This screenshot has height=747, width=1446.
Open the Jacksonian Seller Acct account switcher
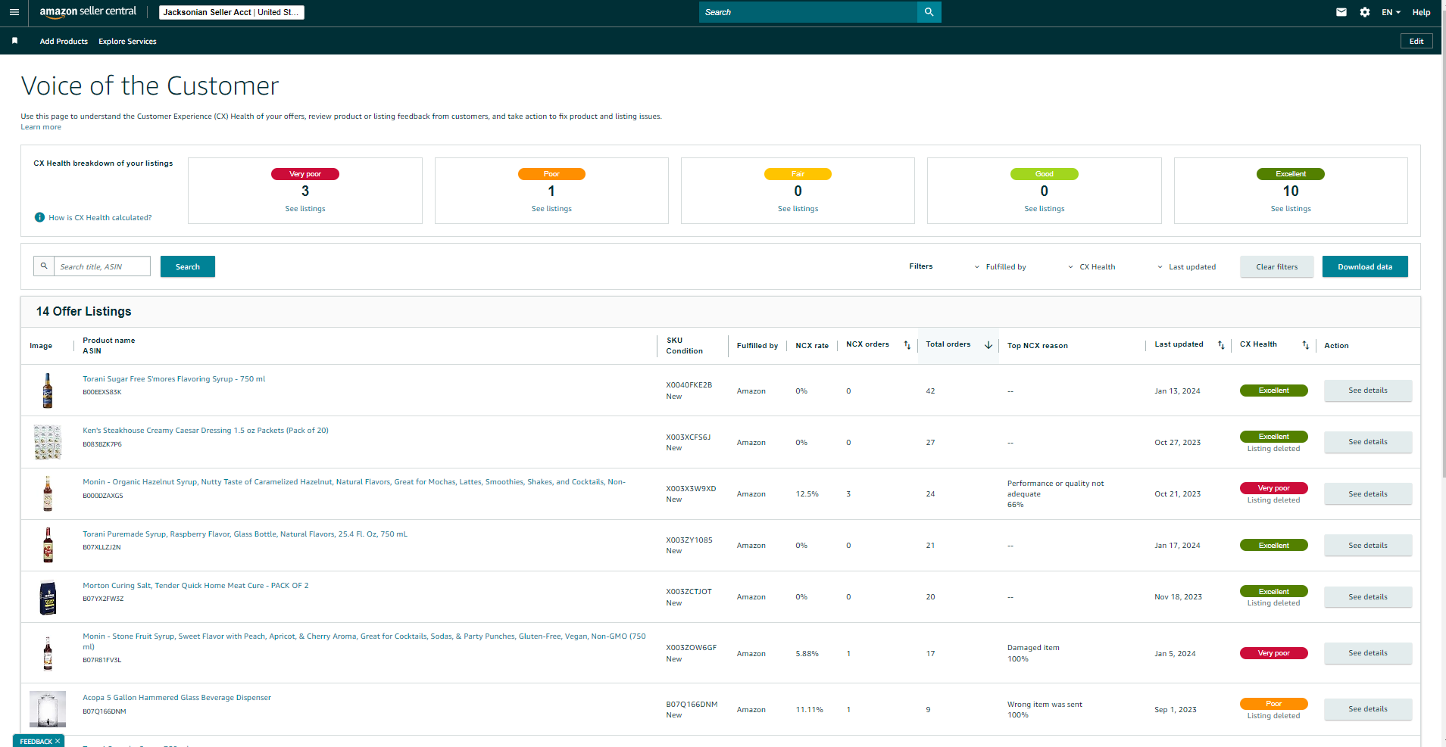click(232, 12)
